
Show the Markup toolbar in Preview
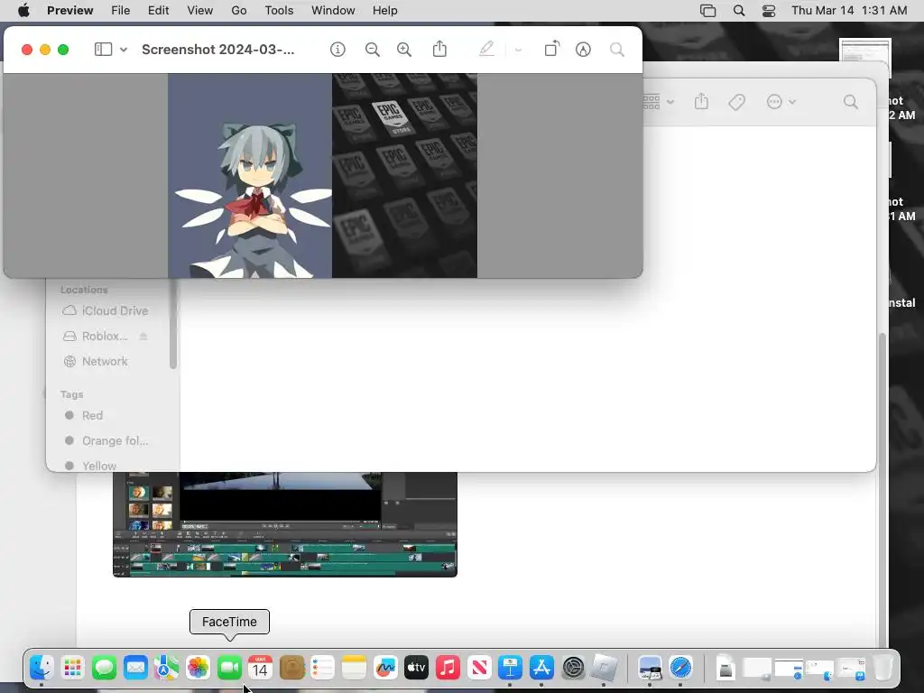583,50
